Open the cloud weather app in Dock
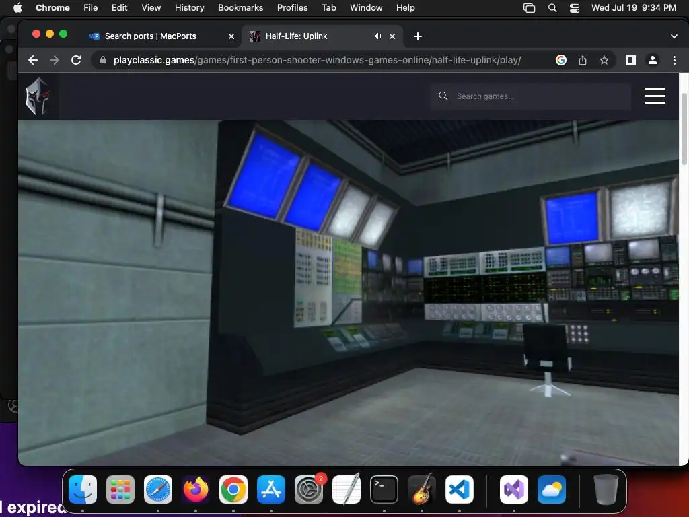The width and height of the screenshot is (689, 517). click(x=552, y=489)
